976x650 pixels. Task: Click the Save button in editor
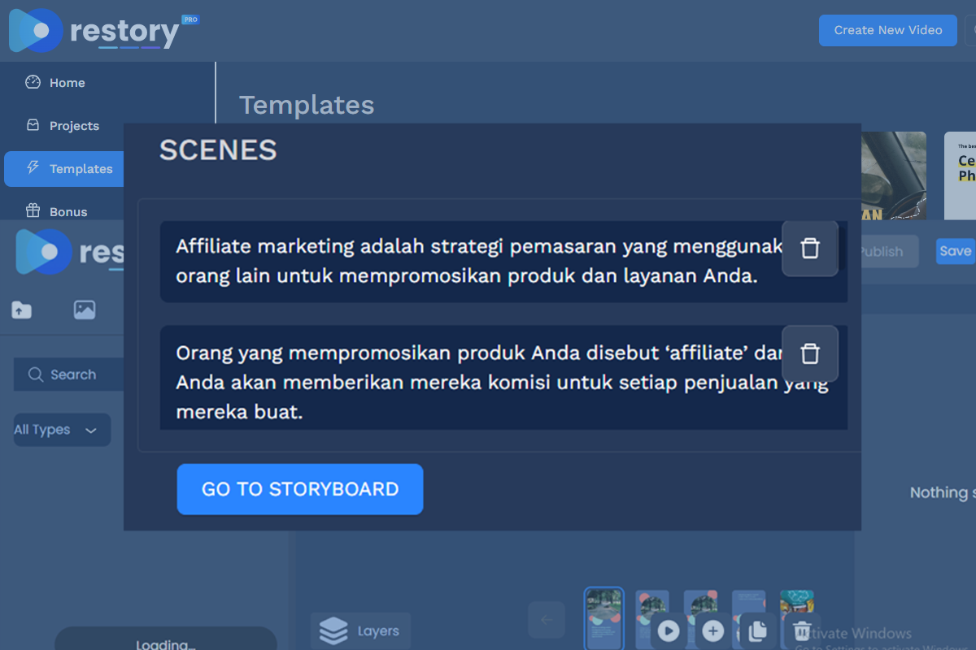point(956,251)
